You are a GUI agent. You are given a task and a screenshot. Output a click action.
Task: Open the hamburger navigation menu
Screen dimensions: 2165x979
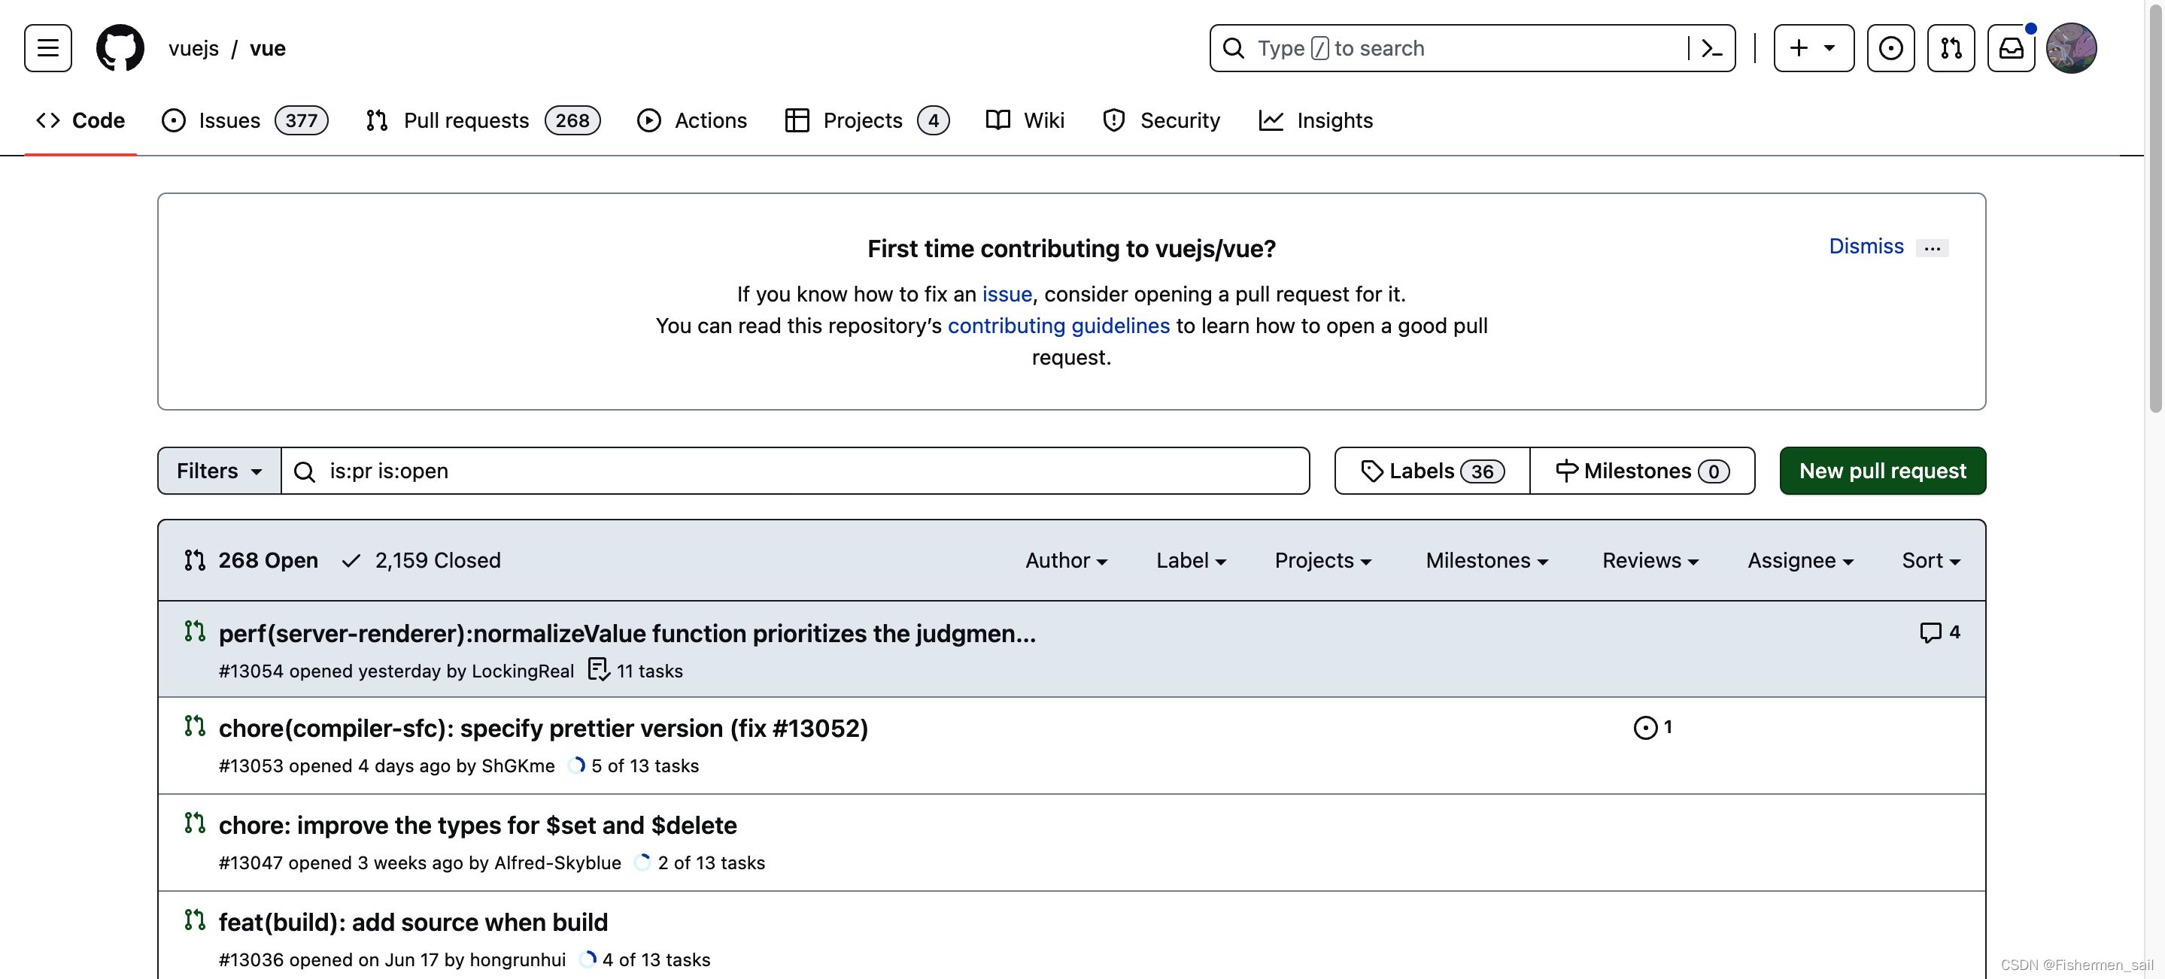(x=48, y=48)
